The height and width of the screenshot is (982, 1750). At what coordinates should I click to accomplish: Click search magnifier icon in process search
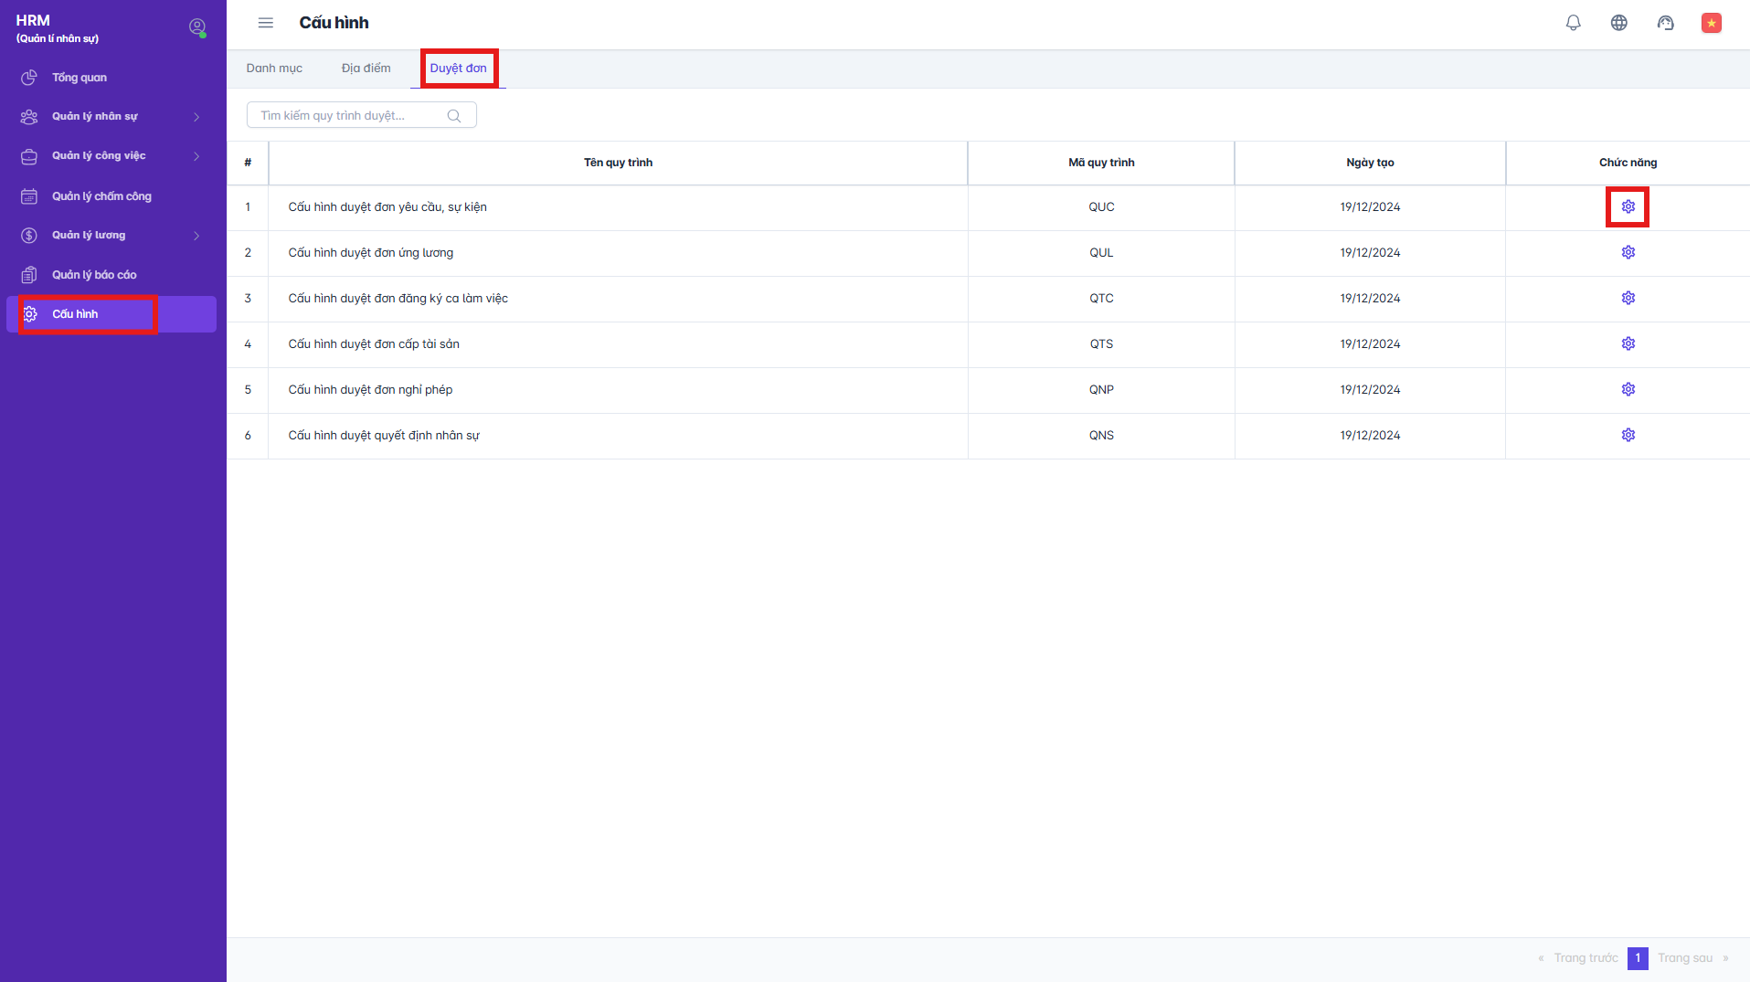coord(453,116)
